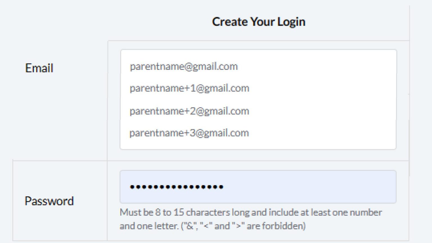The width and height of the screenshot is (432, 243).
Task: Click the word 'Create' in the heading
Action: [x=230, y=22]
